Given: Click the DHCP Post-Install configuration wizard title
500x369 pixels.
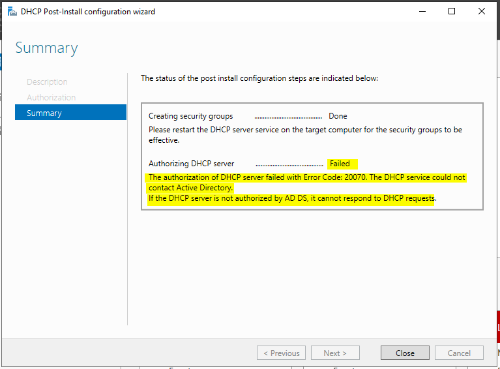Looking at the screenshot, I should pos(88,12).
